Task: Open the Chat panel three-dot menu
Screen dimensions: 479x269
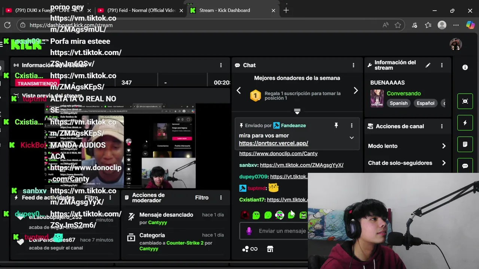Action: (353, 65)
